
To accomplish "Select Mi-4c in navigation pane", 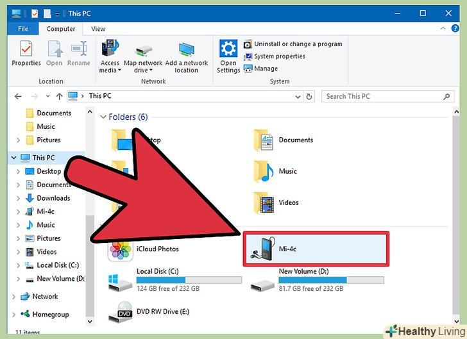I will pyautogui.click(x=40, y=211).
